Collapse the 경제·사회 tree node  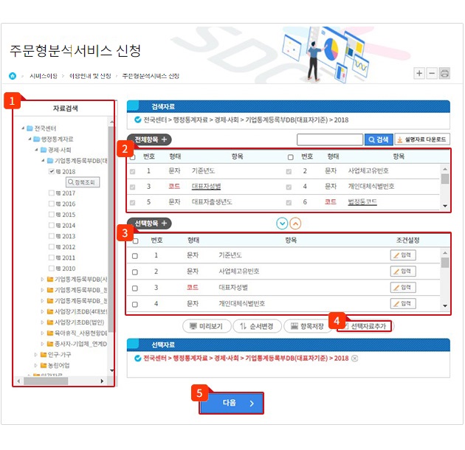[x=36, y=150]
